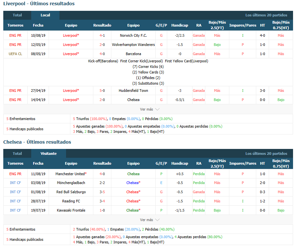Click Los últimos 20 partidos in Liverpool table

[266, 15]
